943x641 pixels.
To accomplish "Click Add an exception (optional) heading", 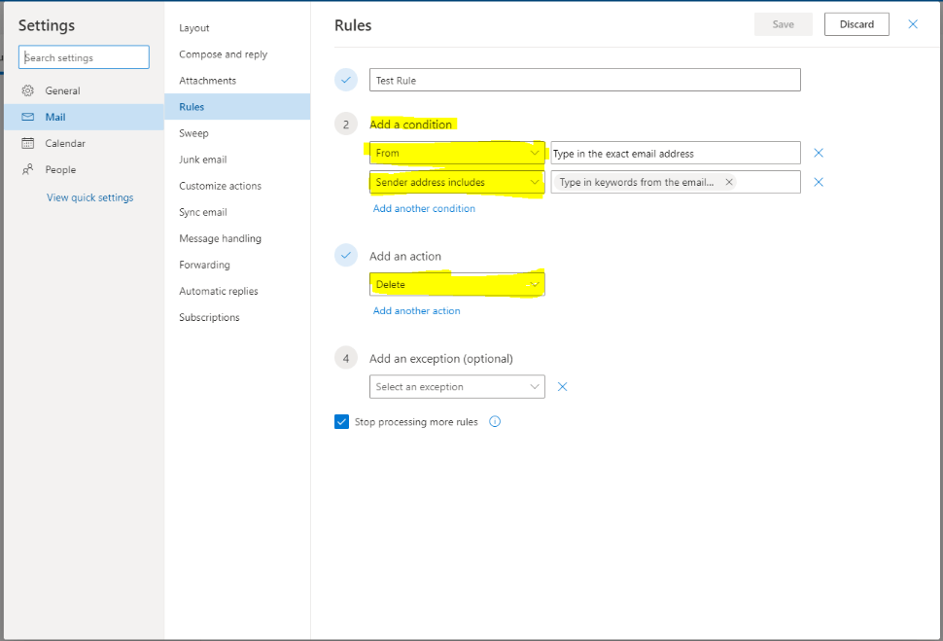I will (x=440, y=358).
